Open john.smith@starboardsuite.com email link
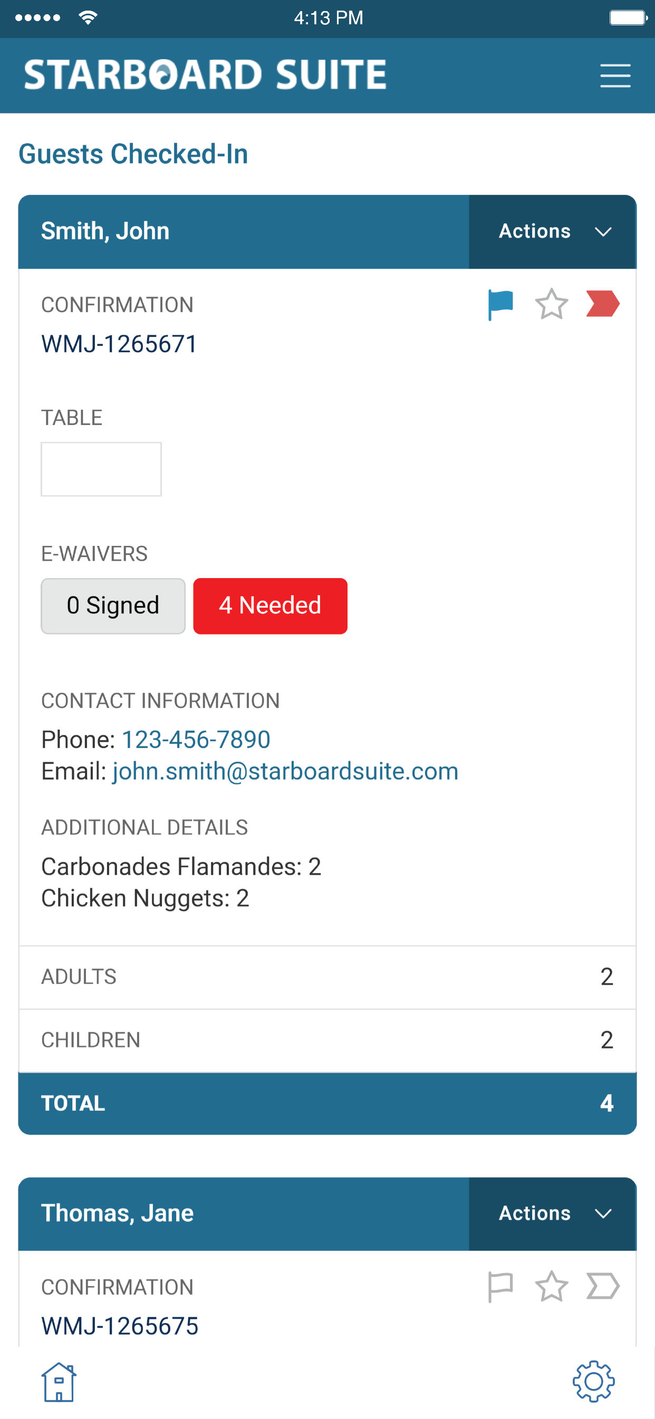This screenshot has height=1419, width=655. click(x=285, y=771)
